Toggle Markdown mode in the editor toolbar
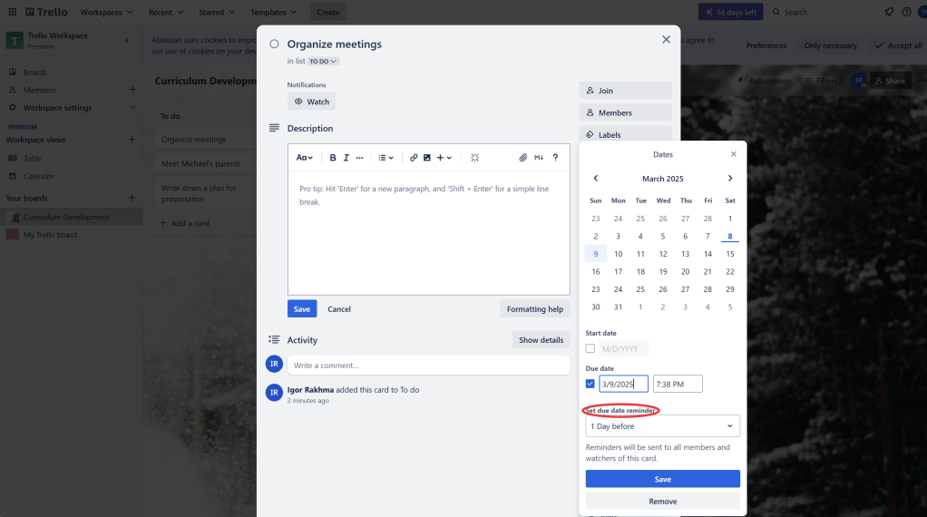927x517 pixels. point(539,158)
